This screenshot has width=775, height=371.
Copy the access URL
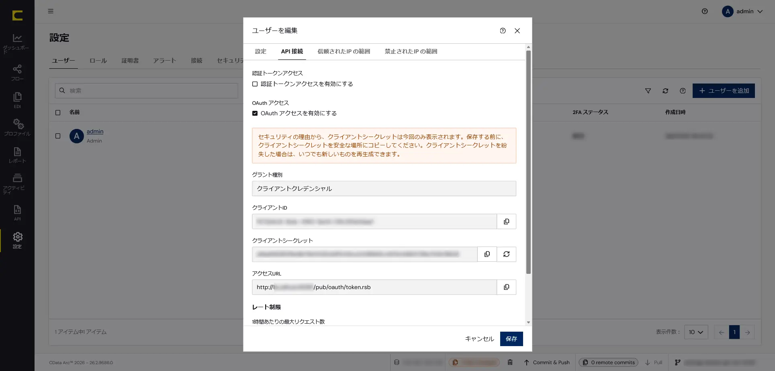click(506, 287)
